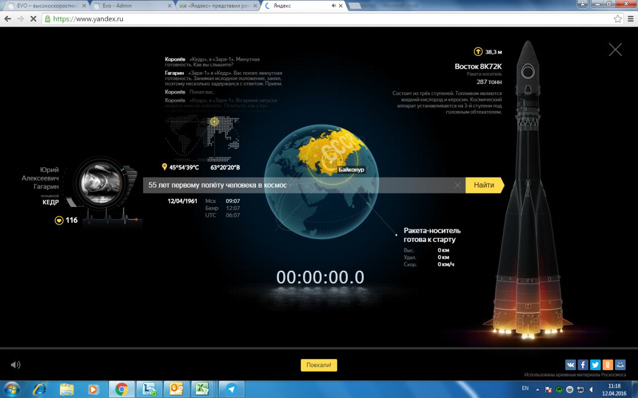Click the Роскосмос archive credits text
The height and width of the screenshot is (398, 638).
(575, 375)
